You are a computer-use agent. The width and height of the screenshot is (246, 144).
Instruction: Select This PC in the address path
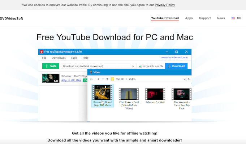pyautogui.click(x=120, y=79)
